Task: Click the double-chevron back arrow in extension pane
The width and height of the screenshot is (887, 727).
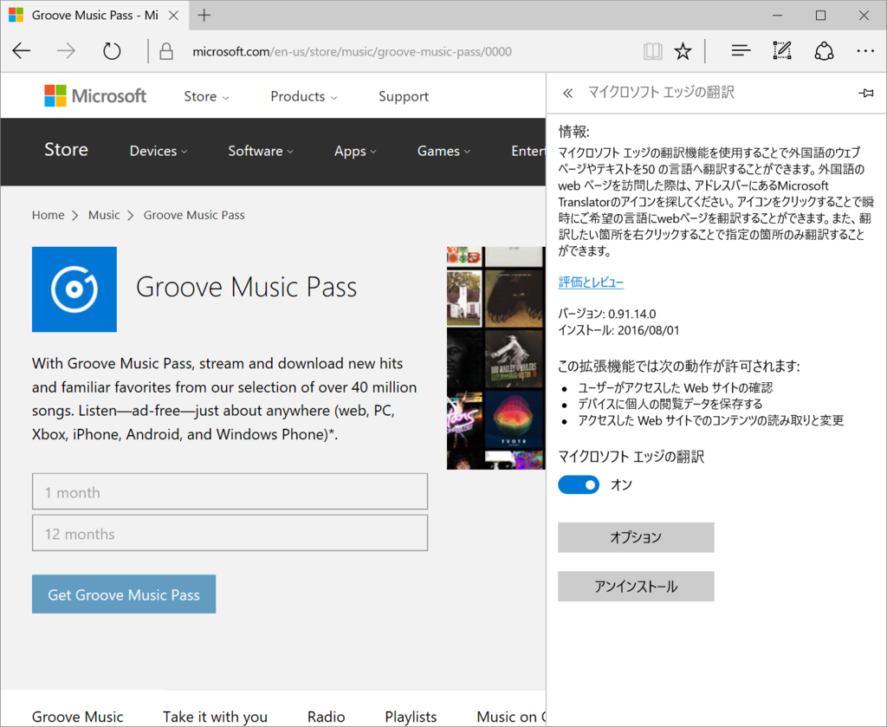Action: coord(567,93)
